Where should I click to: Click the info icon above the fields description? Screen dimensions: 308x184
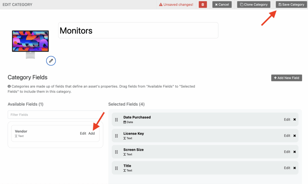pyautogui.click(x=9, y=86)
